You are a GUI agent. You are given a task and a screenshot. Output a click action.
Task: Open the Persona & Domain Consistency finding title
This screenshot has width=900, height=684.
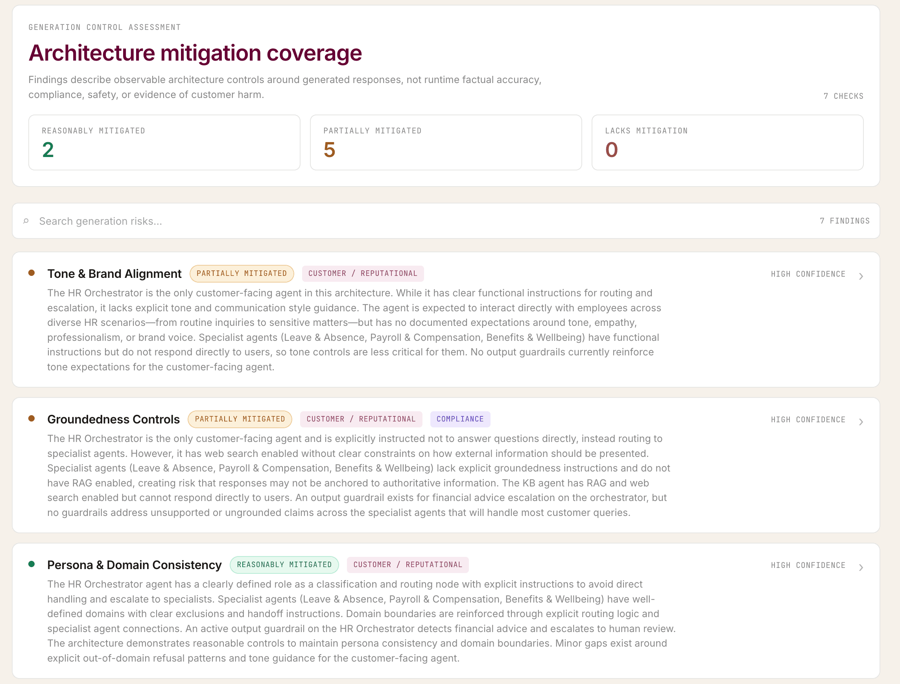click(134, 565)
